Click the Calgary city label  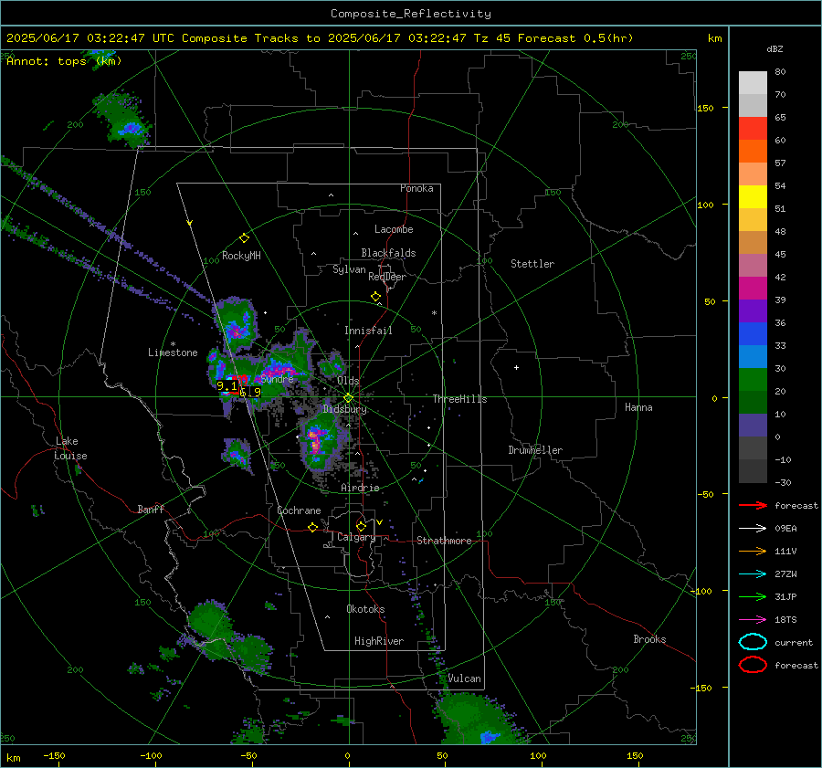pos(356,537)
